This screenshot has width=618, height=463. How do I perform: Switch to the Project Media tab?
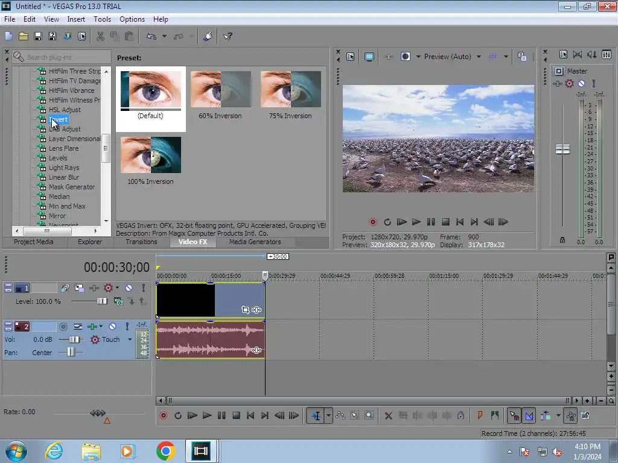(34, 242)
